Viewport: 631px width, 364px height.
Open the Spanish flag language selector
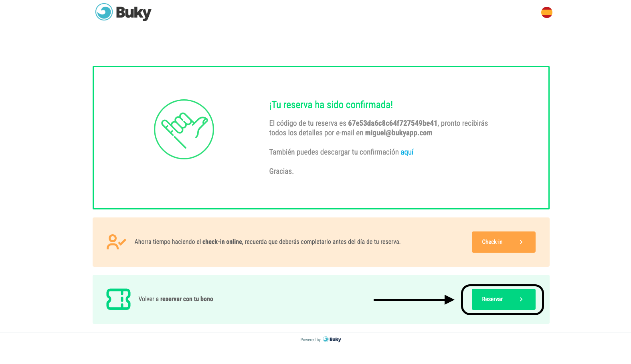pos(546,12)
